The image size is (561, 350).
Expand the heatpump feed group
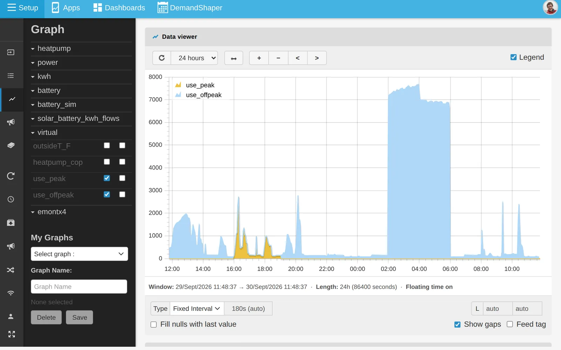(x=81, y=49)
